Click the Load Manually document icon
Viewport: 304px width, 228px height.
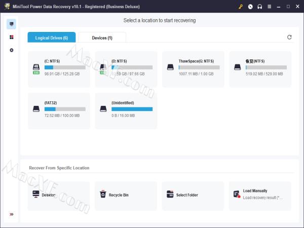pyautogui.click(x=237, y=194)
